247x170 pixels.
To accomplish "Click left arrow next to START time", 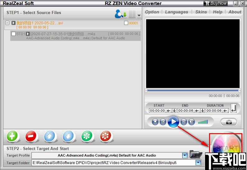I will [x=169, y=111].
